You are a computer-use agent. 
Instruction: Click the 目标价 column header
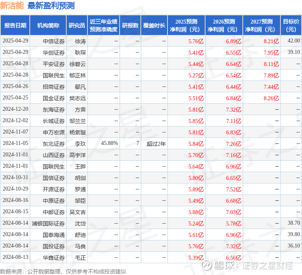coord(291,25)
